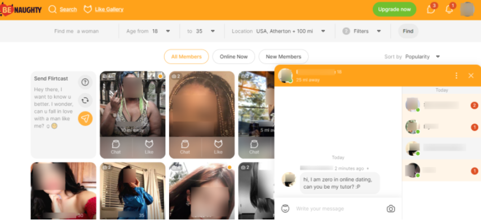Open chat options three-dot menu
Viewport: 481px width, 224px height.
(456, 76)
